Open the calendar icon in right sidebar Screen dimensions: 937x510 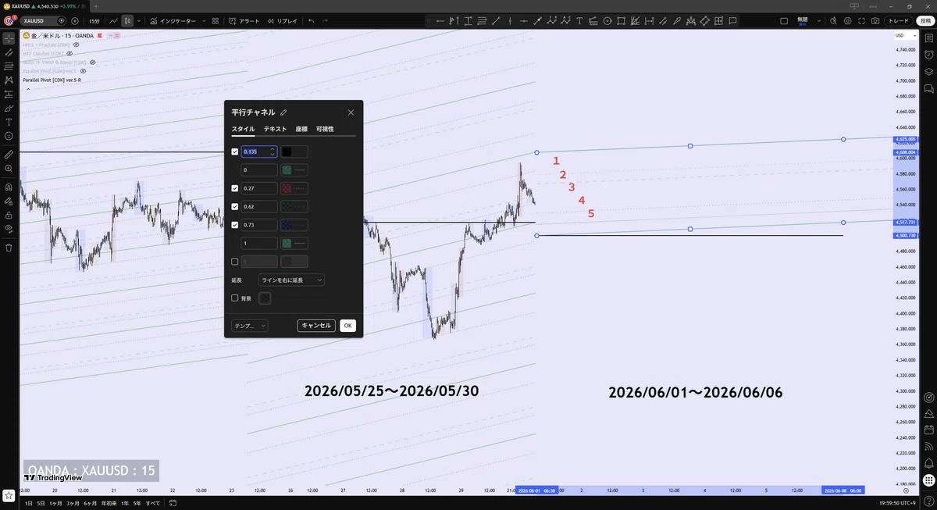click(928, 430)
